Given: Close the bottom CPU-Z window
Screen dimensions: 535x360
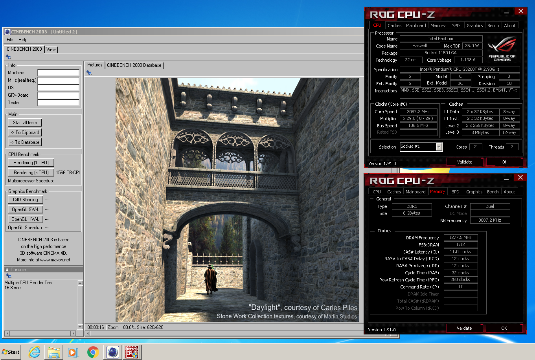Looking at the screenshot, I should pyautogui.click(x=520, y=177).
